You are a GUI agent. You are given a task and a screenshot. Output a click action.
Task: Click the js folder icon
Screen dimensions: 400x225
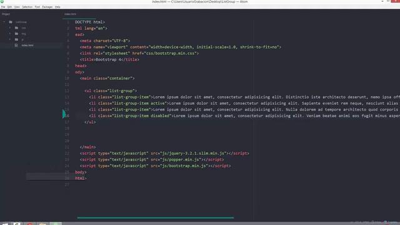[16, 39]
